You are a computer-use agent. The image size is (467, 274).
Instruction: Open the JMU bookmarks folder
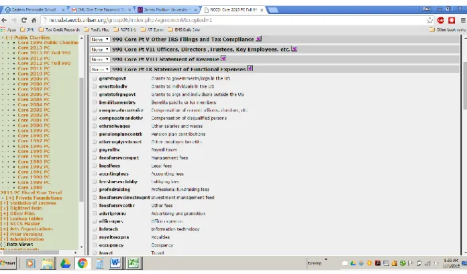[x=27, y=29]
